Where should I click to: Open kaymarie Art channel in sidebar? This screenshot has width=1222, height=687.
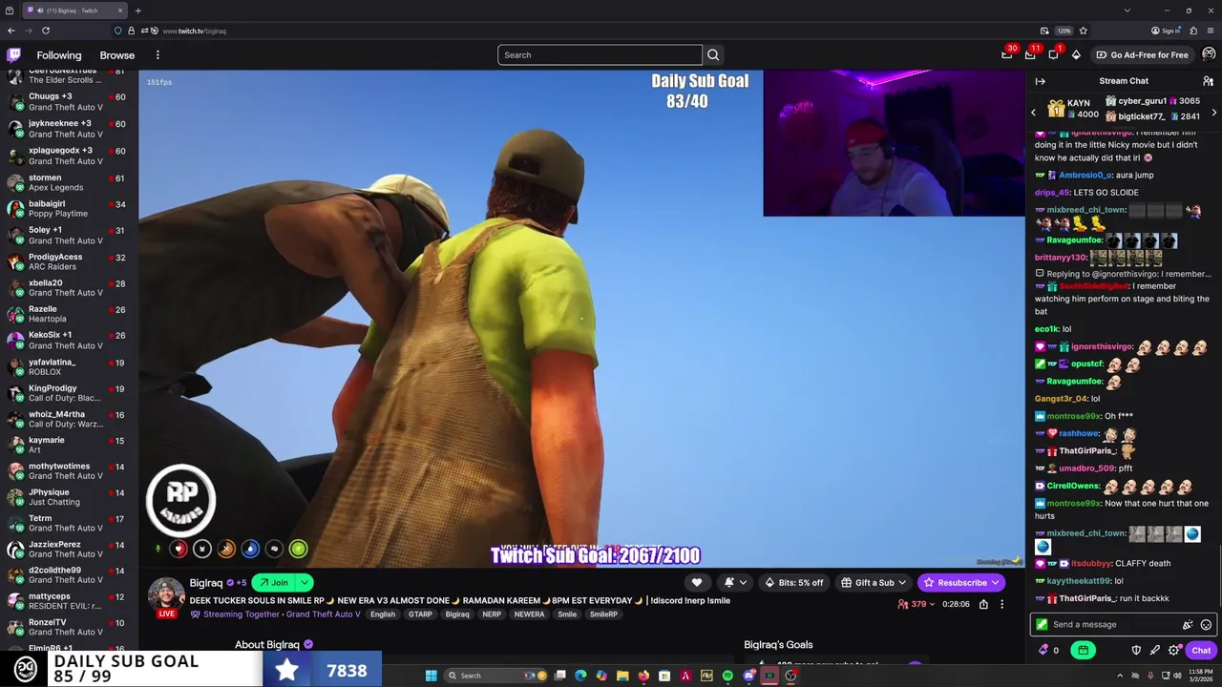click(x=69, y=445)
